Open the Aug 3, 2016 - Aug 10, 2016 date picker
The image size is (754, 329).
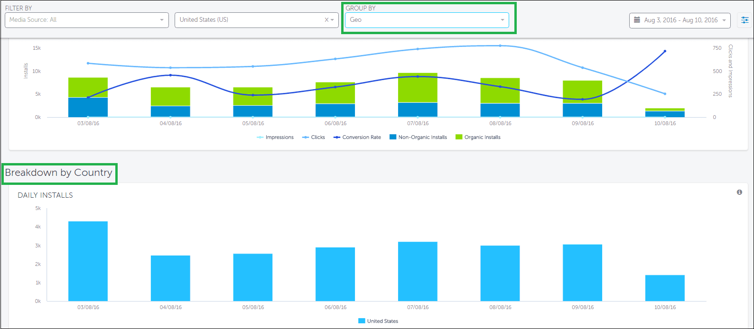pyautogui.click(x=680, y=20)
